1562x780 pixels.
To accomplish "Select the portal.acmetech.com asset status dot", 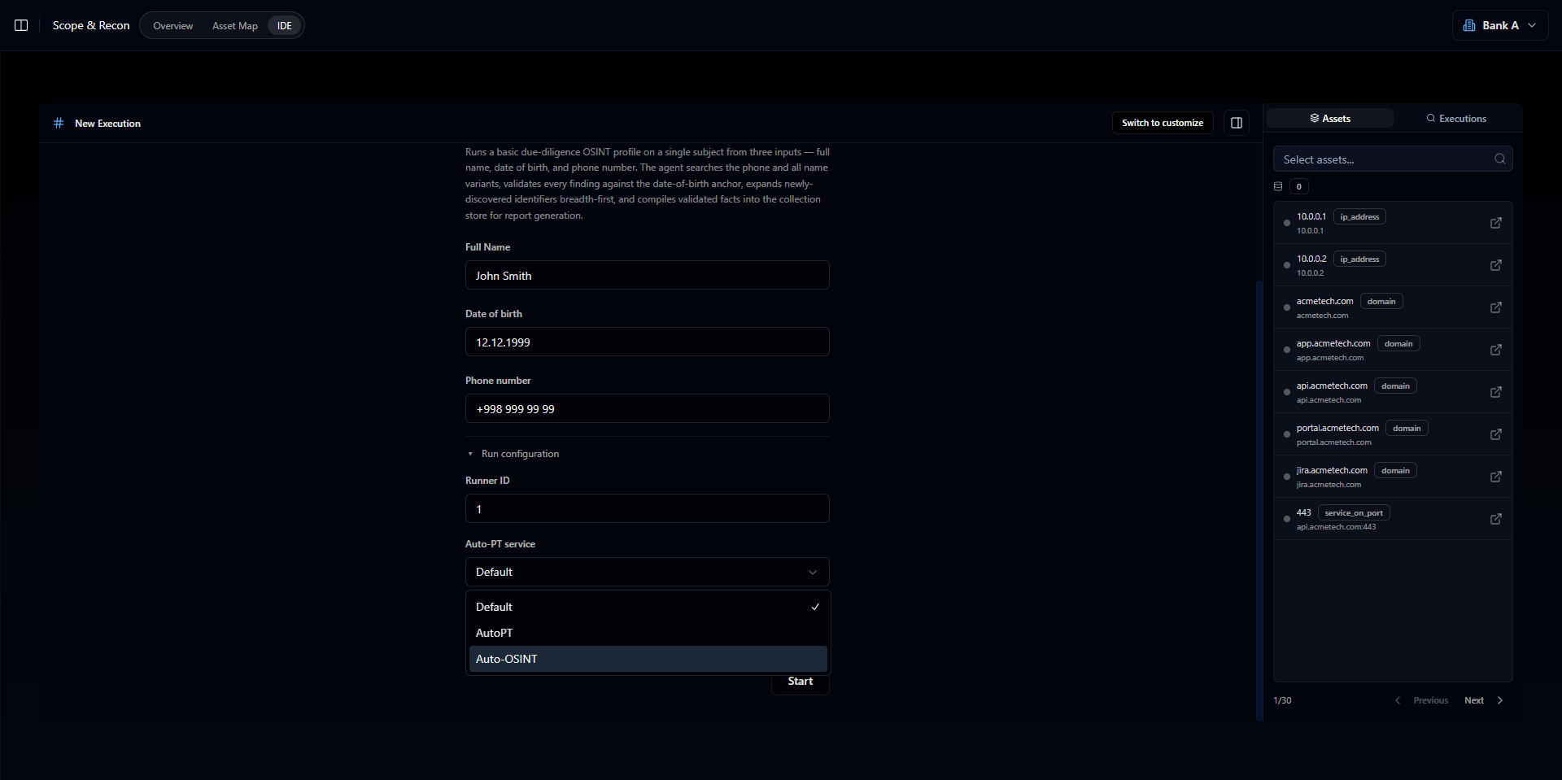I will coord(1286,434).
